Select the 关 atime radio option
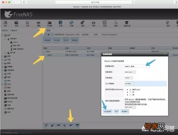 (x=130, y=95)
